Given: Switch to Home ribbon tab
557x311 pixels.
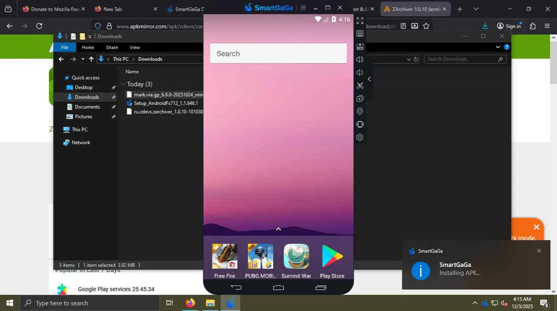Looking at the screenshot, I should tap(88, 47).
